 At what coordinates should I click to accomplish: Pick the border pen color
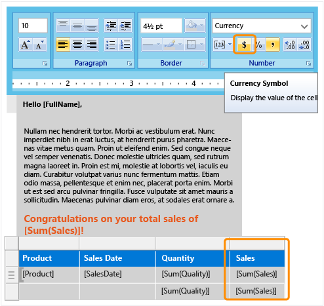pyautogui.click(x=170, y=45)
